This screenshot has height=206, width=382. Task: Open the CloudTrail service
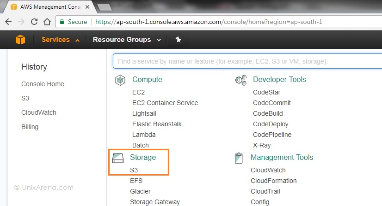265,191
